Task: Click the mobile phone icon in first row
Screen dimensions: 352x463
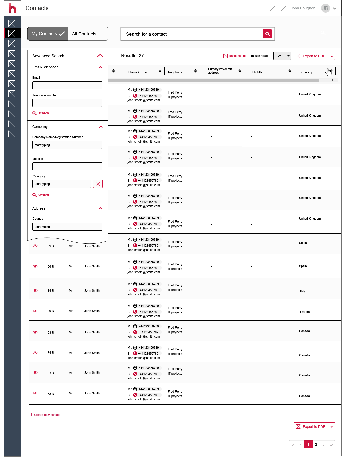Action: 135,90
